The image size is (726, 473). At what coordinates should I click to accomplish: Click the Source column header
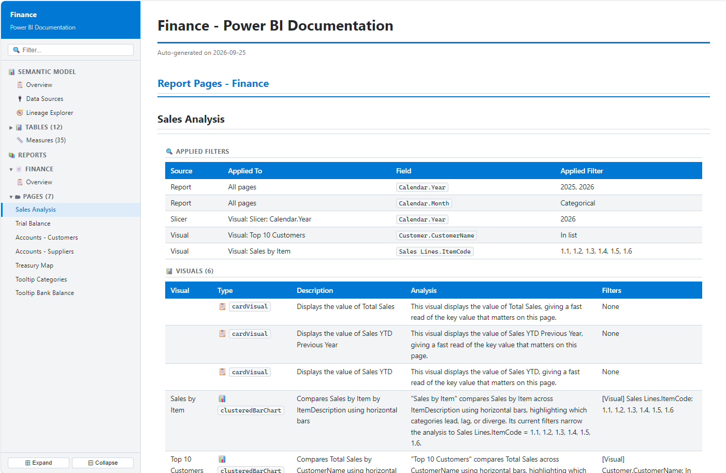181,171
